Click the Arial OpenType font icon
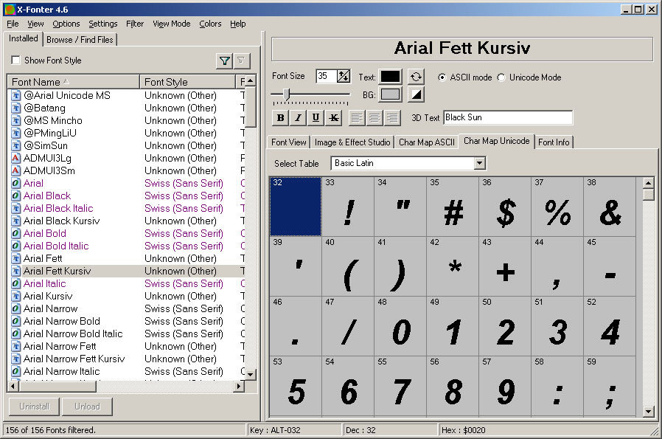 tap(16, 184)
